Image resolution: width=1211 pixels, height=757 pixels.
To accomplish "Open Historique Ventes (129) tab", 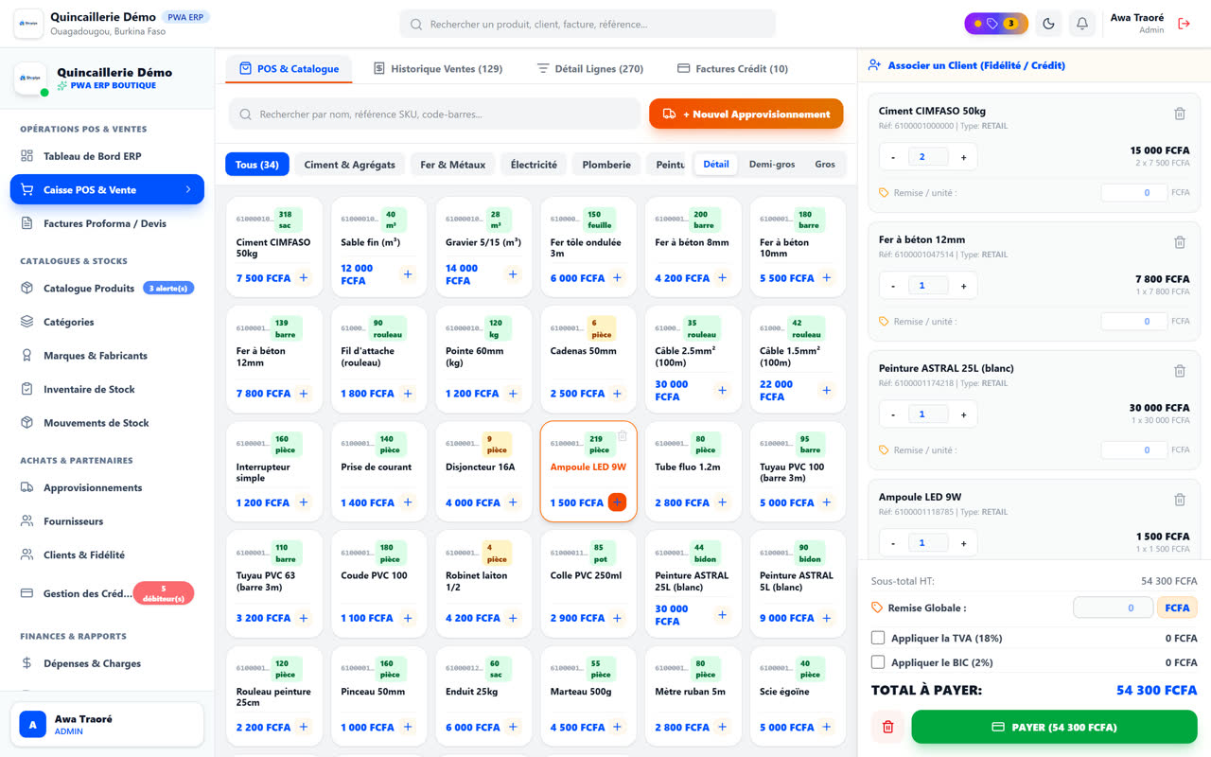I will pos(438,68).
